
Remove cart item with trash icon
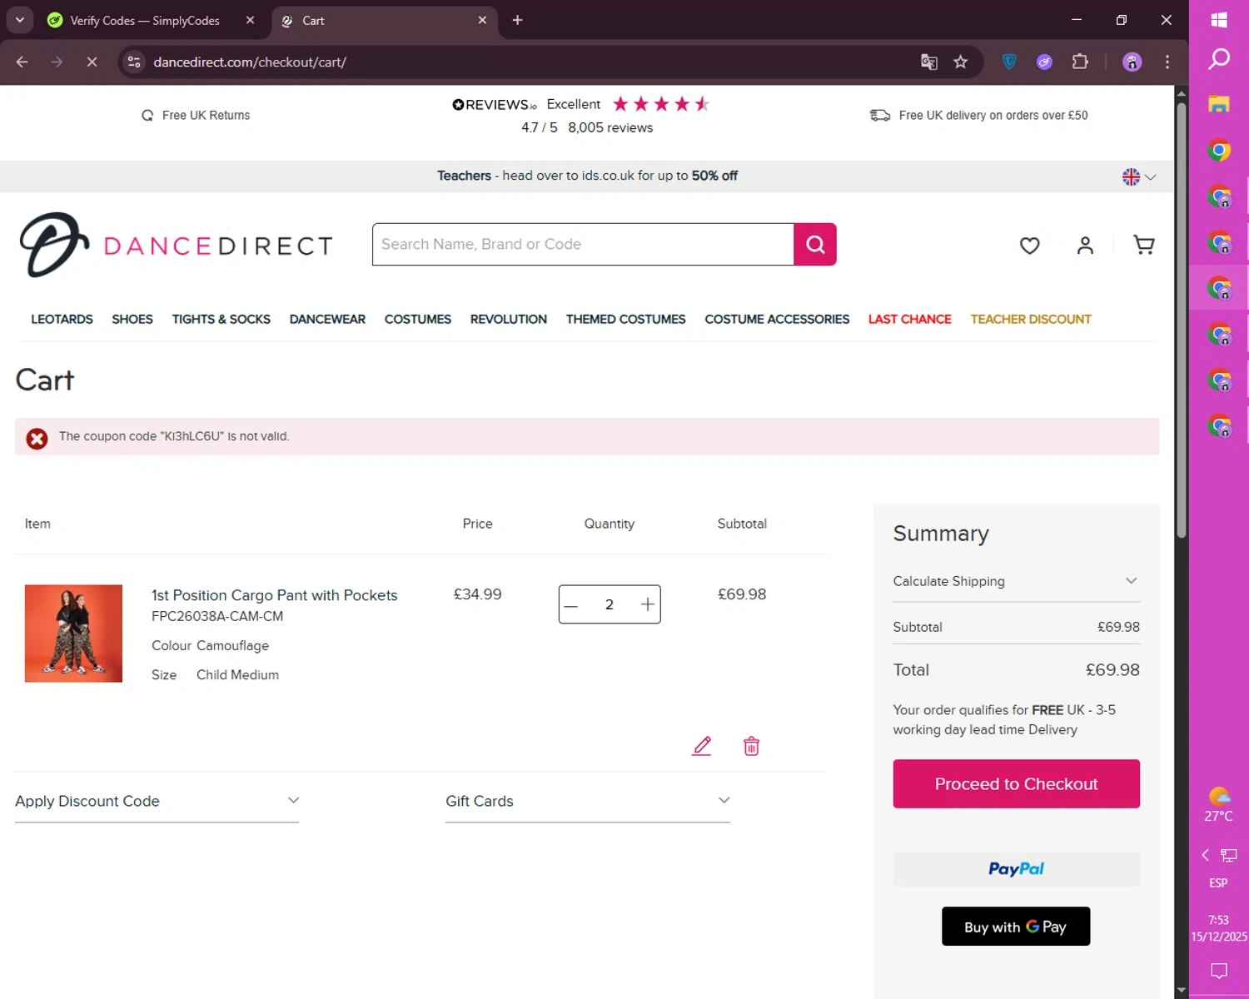point(751,746)
